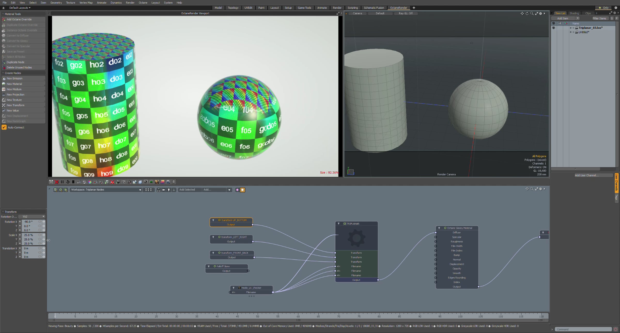The height and width of the screenshot is (333, 620).
Task: Toggle the S button in Item List
Action: pyautogui.click(x=612, y=18)
